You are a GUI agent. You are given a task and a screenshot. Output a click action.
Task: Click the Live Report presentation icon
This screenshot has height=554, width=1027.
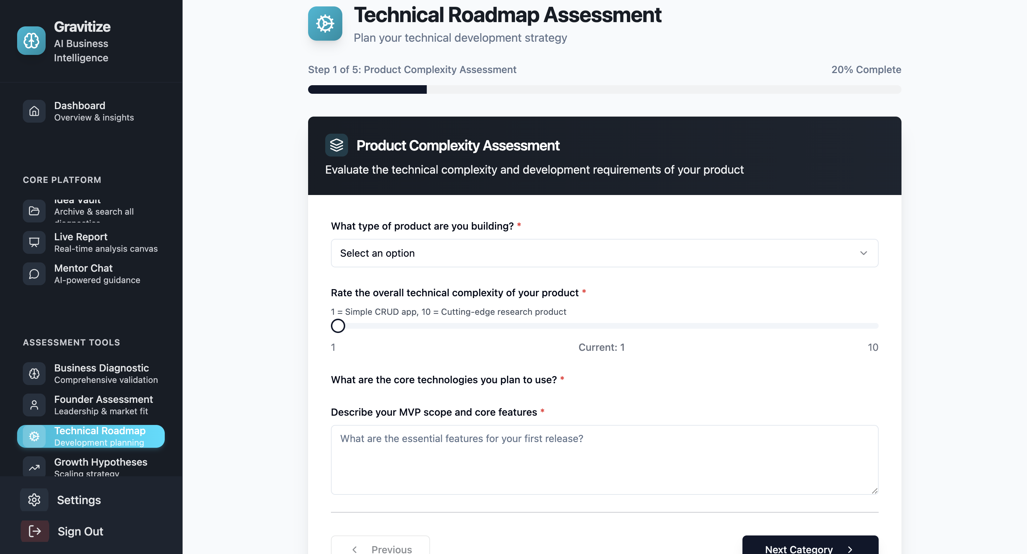pos(34,242)
